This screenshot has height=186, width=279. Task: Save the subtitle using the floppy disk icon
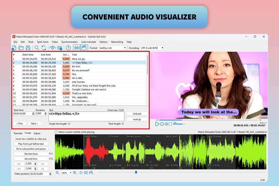click(28, 48)
